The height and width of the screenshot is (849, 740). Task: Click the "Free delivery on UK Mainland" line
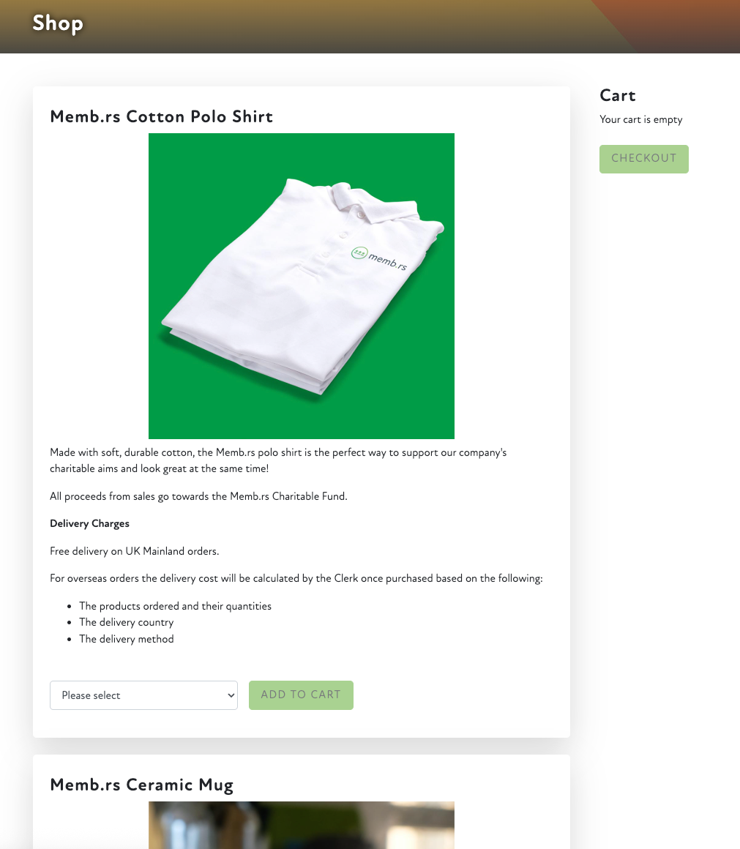coord(135,551)
